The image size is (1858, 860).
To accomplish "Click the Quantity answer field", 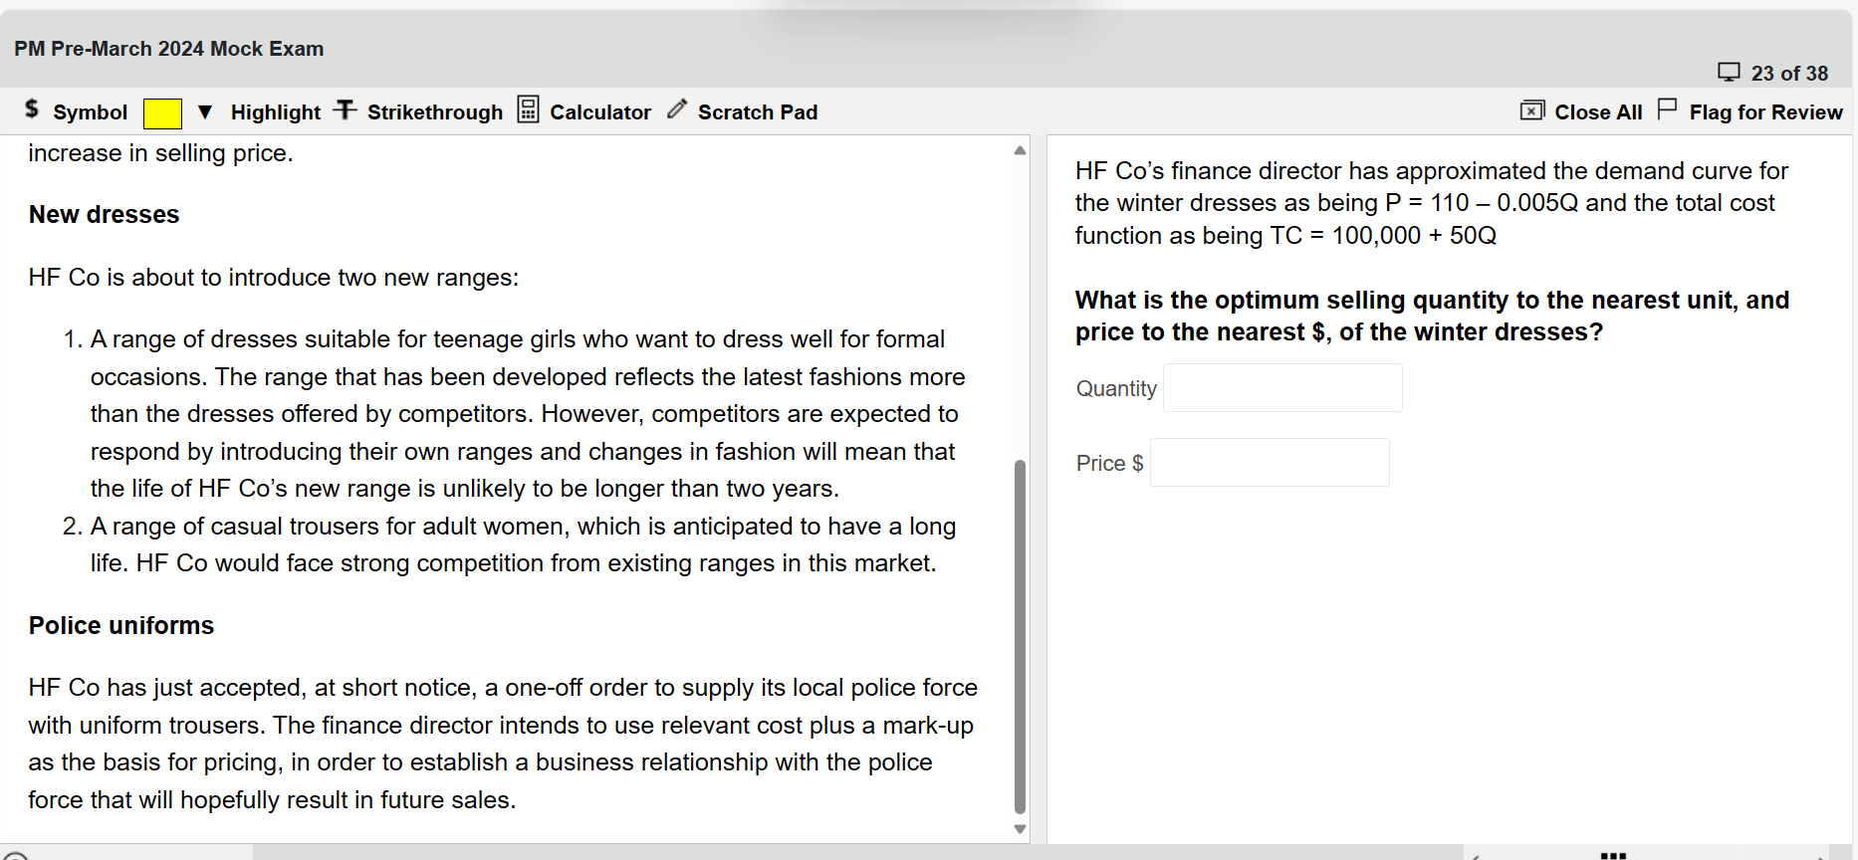I will [1282, 388].
